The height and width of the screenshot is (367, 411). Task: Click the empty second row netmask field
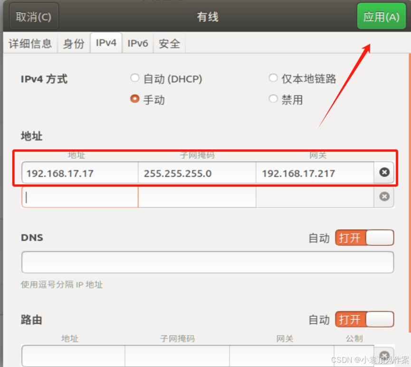click(197, 197)
